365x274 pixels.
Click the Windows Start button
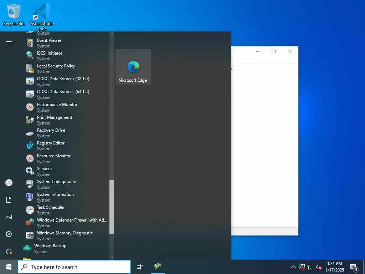[x=9, y=267]
